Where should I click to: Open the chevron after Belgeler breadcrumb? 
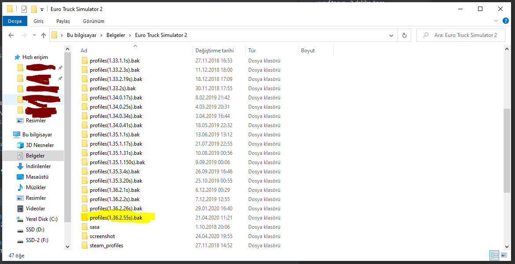[130, 35]
